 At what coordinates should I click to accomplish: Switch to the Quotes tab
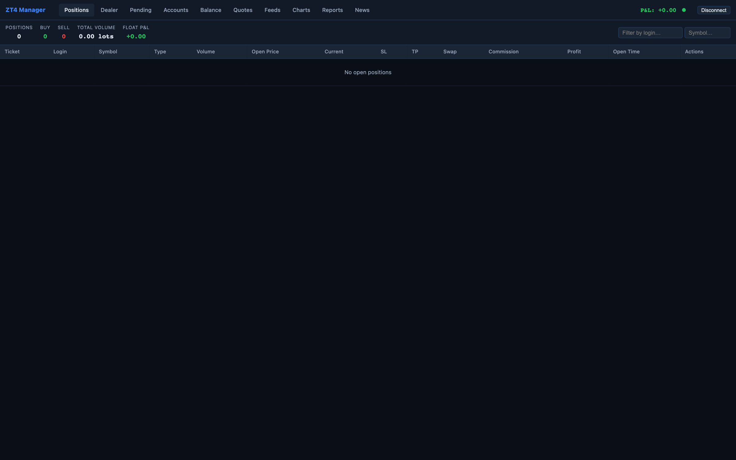point(243,10)
